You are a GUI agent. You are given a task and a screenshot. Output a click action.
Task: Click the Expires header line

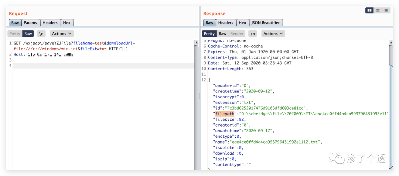point(253,52)
